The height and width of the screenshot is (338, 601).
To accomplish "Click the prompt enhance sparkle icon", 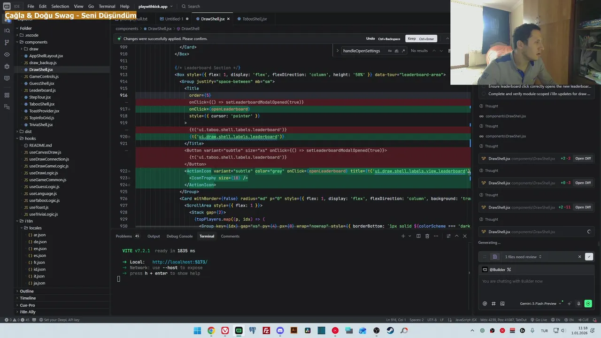I will (569, 304).
